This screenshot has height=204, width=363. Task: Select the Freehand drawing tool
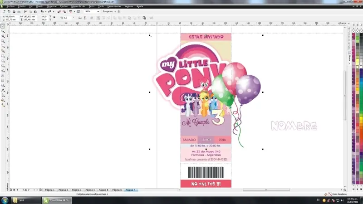tap(3, 46)
